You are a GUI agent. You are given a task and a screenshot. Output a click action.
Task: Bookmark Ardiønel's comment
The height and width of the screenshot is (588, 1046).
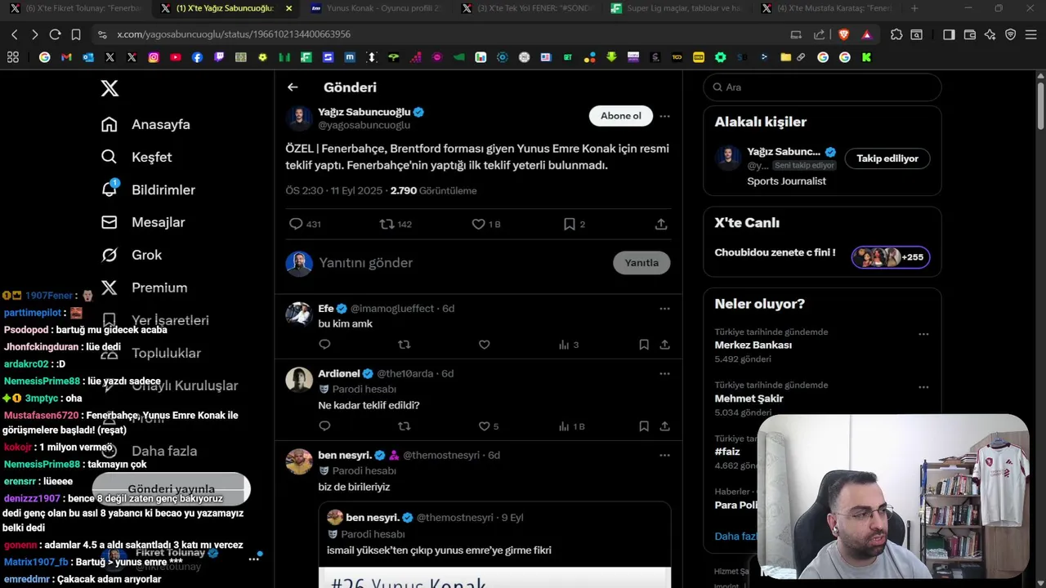point(644,426)
